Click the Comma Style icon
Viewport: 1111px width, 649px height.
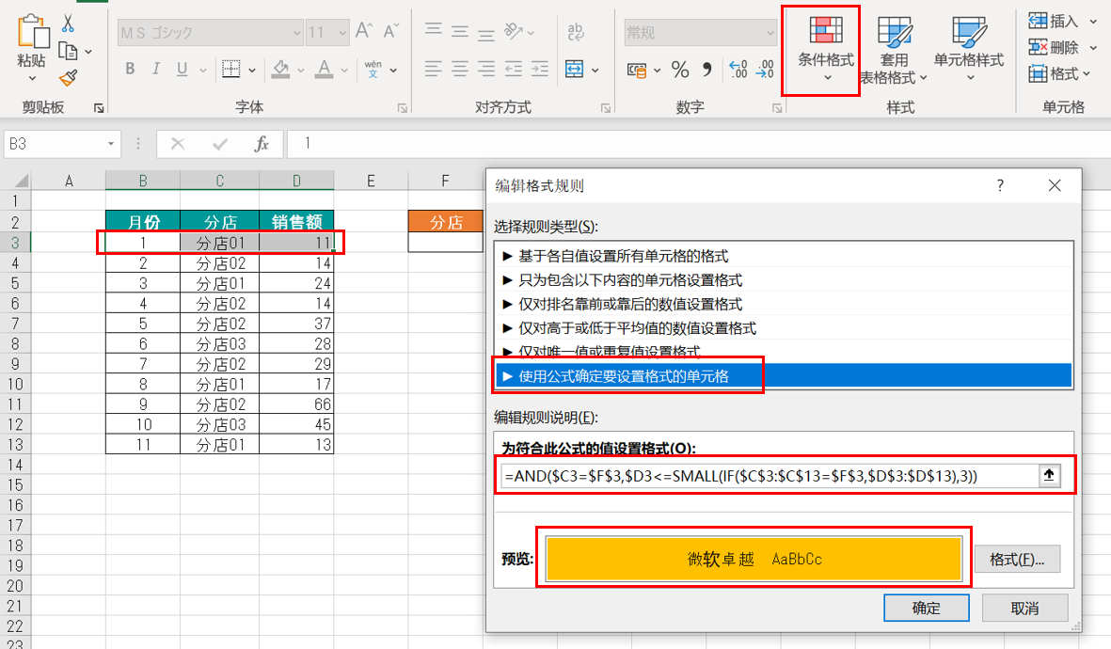706,70
